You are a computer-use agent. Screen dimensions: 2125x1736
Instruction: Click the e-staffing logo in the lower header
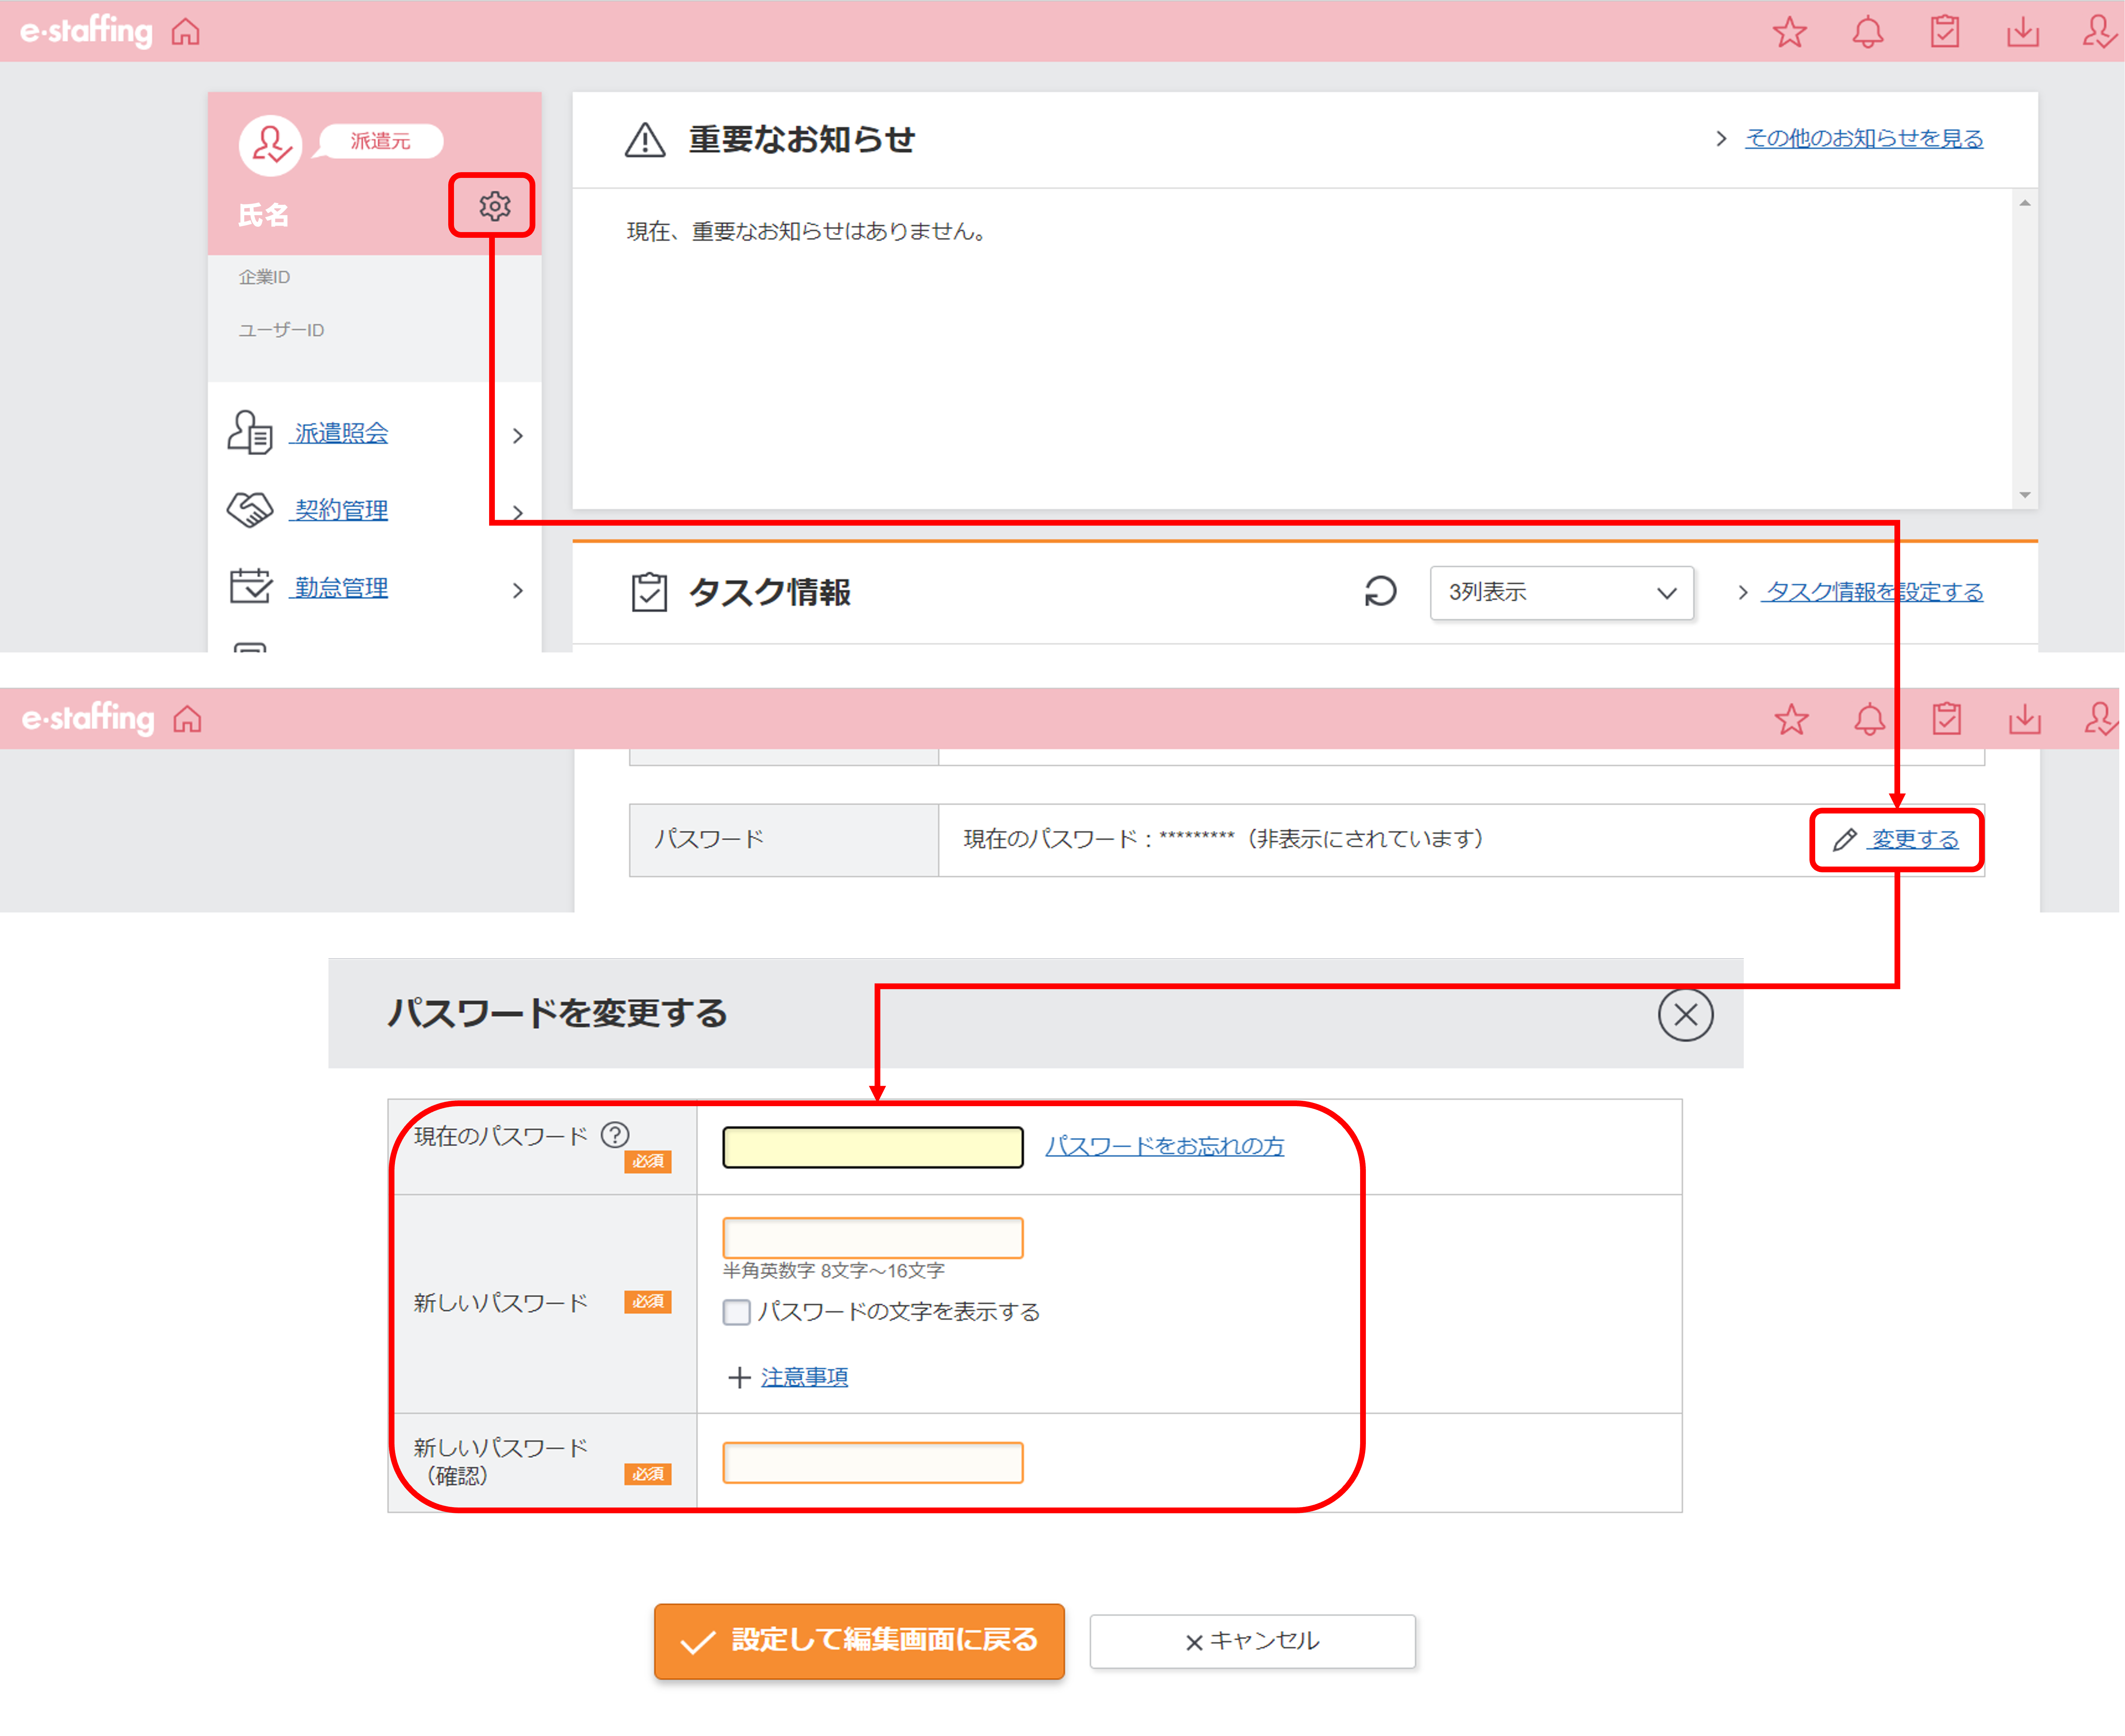point(88,719)
